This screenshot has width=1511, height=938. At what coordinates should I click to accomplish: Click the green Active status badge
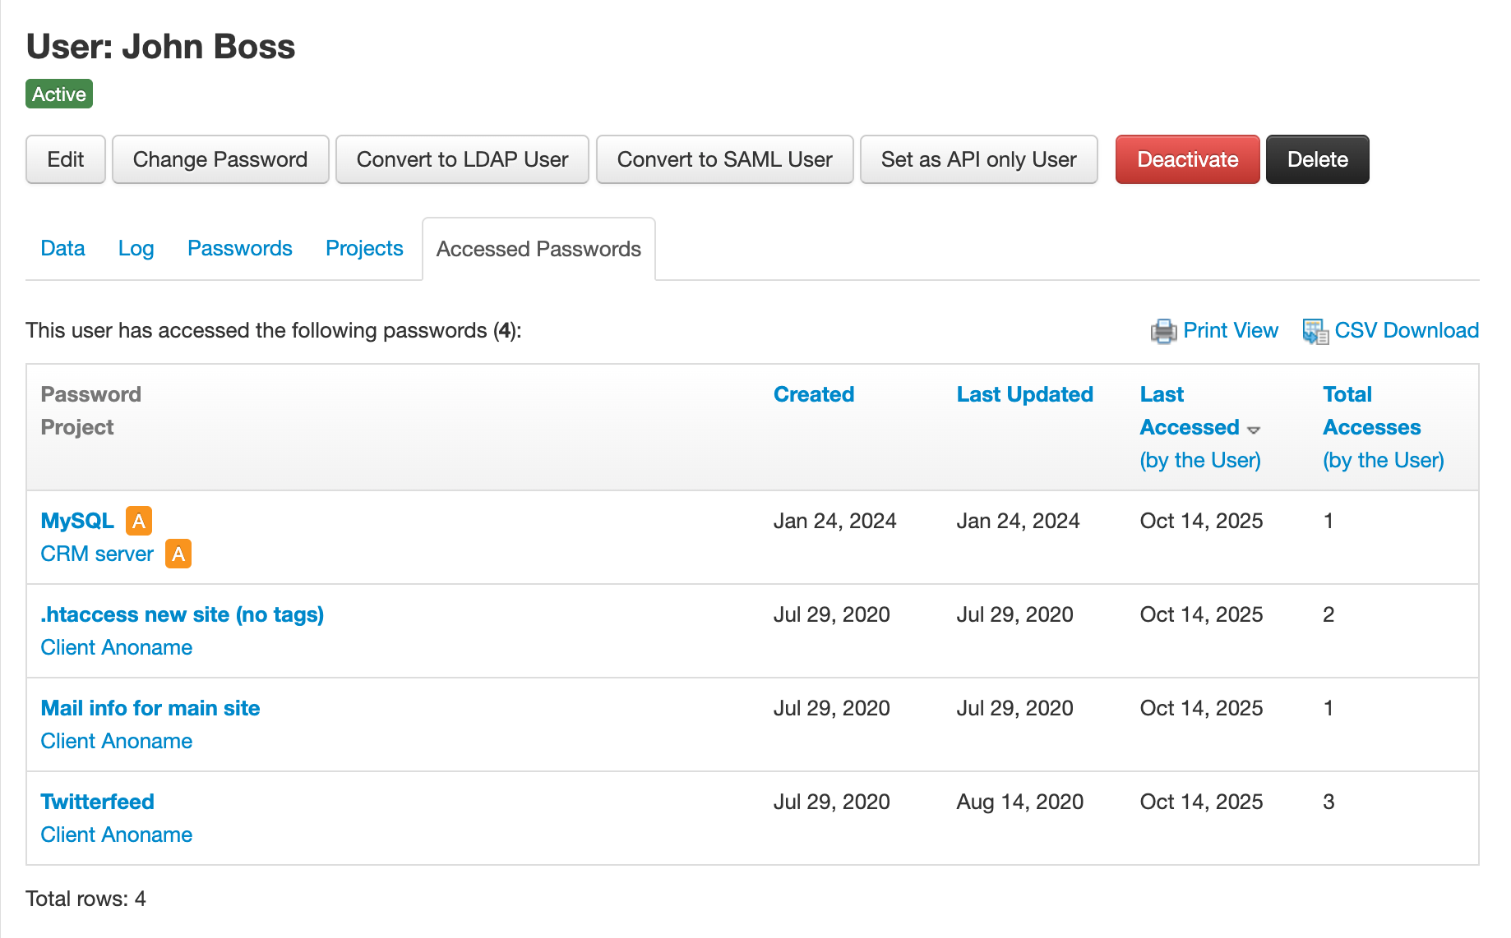click(x=59, y=94)
